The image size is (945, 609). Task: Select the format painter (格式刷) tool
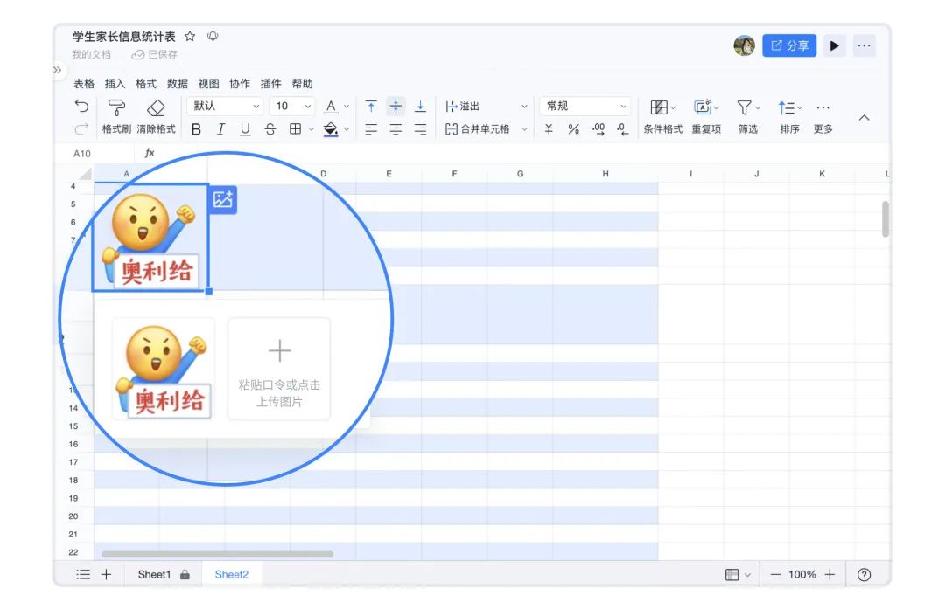116,117
